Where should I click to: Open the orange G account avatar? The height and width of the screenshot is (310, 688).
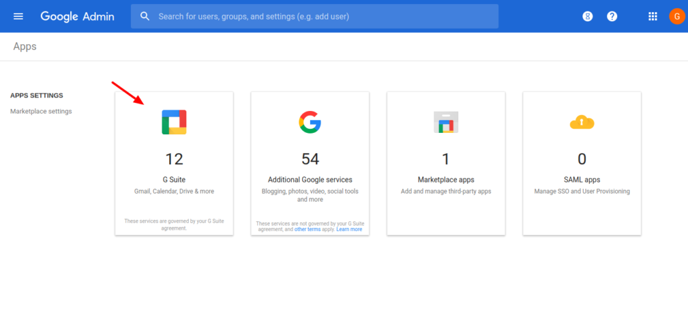677,16
